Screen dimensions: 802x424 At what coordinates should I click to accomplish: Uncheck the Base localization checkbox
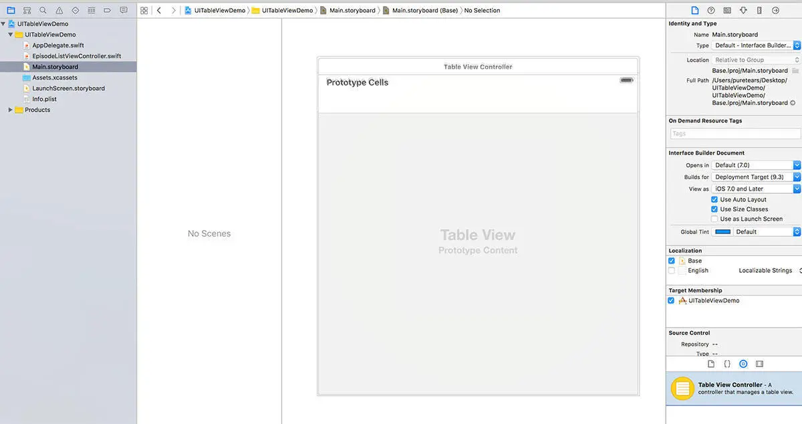672,261
